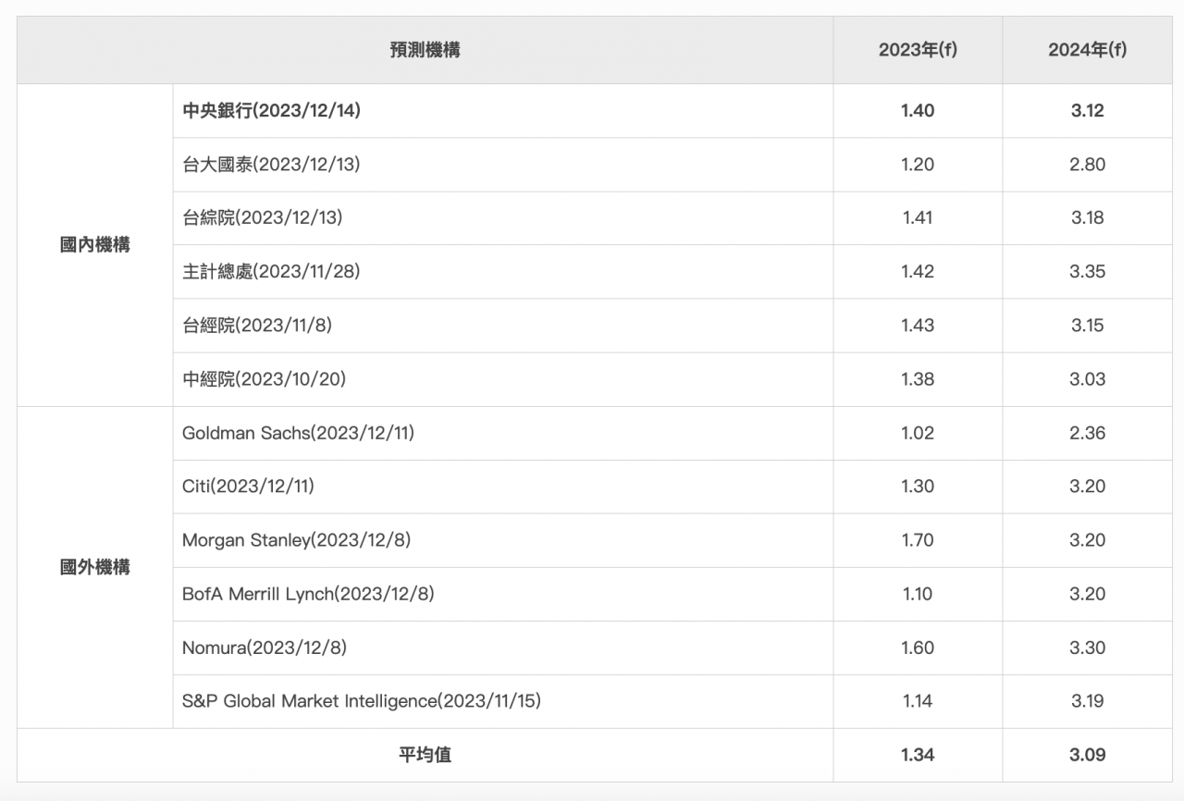
Task: Select the 平均值 row label
Action: tap(425, 755)
